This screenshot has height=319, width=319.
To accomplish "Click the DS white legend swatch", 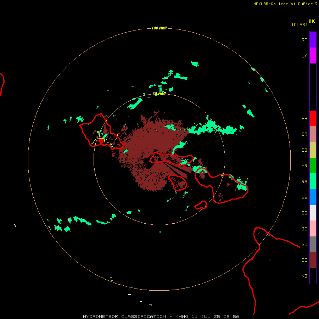I will [313, 213].
